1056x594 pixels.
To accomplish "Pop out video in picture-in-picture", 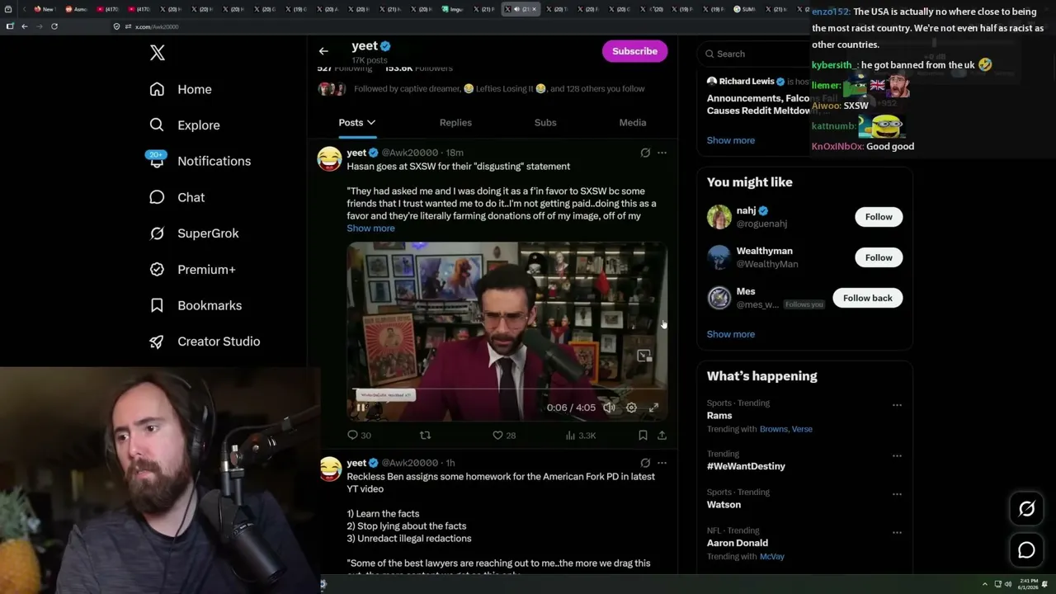I will pos(644,356).
